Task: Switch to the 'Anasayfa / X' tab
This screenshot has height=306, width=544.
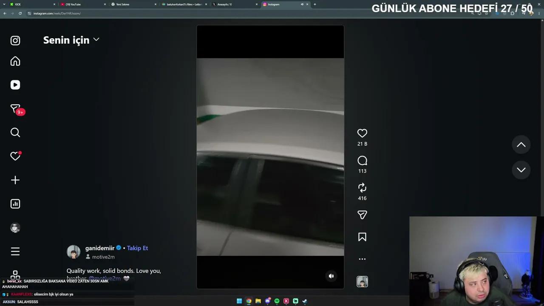Action: point(235,4)
